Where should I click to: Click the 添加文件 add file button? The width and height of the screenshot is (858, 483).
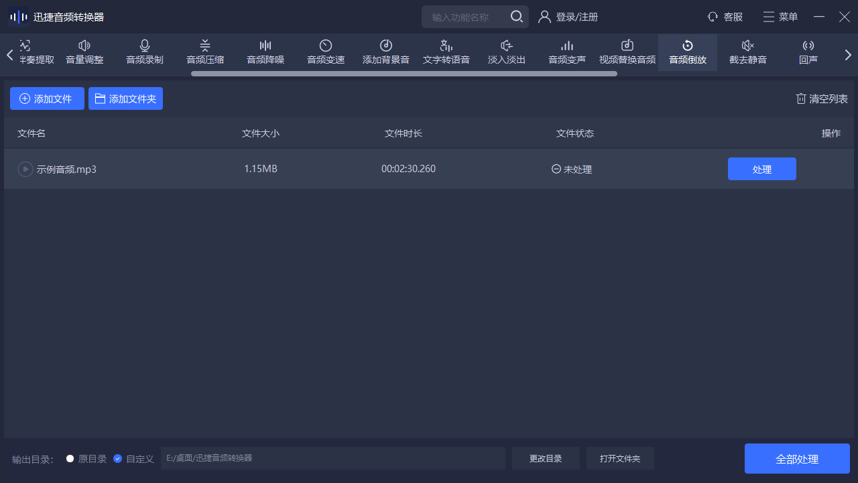point(47,98)
